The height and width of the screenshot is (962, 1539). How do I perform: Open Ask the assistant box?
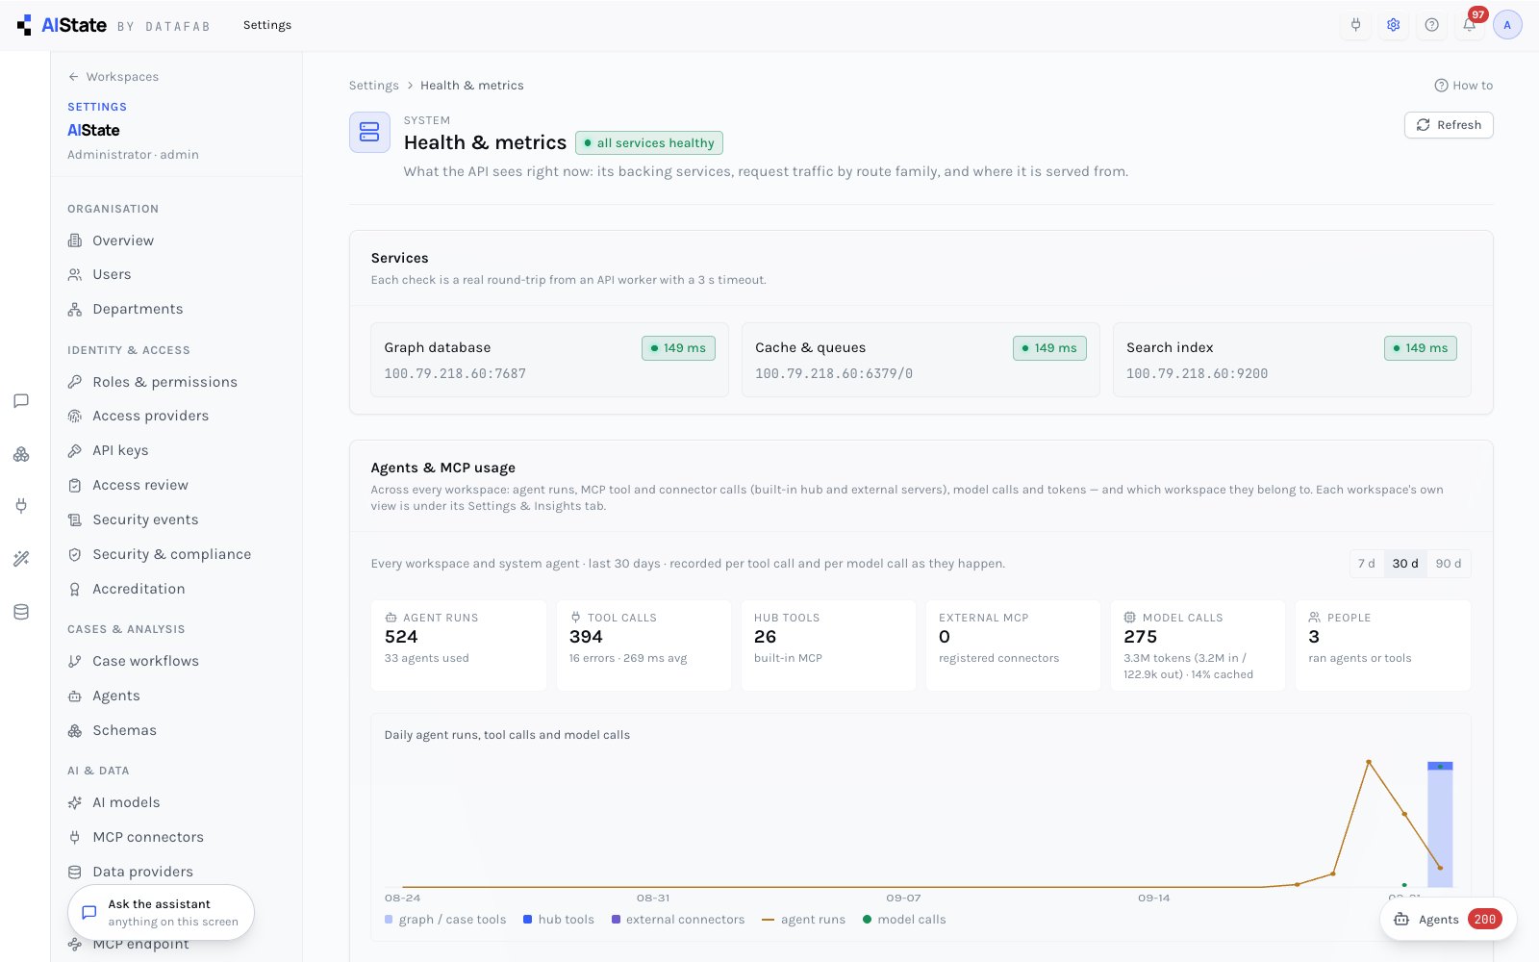click(x=161, y=912)
